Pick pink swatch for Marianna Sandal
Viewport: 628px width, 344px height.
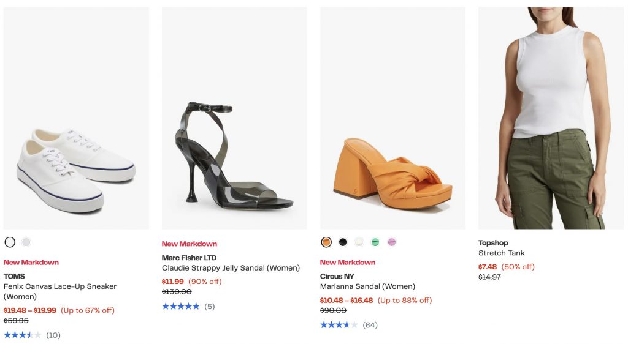coord(392,242)
